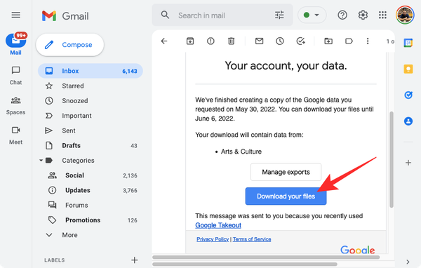This screenshot has width=421, height=268.
Task: Open the main menu hamburger icon
Action: pos(16,15)
